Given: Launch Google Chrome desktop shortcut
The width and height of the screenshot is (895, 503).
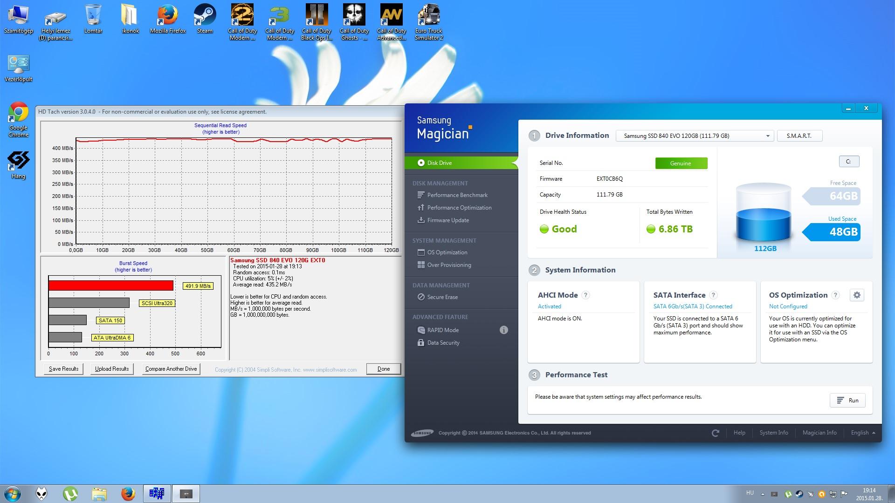Looking at the screenshot, I should [18, 120].
